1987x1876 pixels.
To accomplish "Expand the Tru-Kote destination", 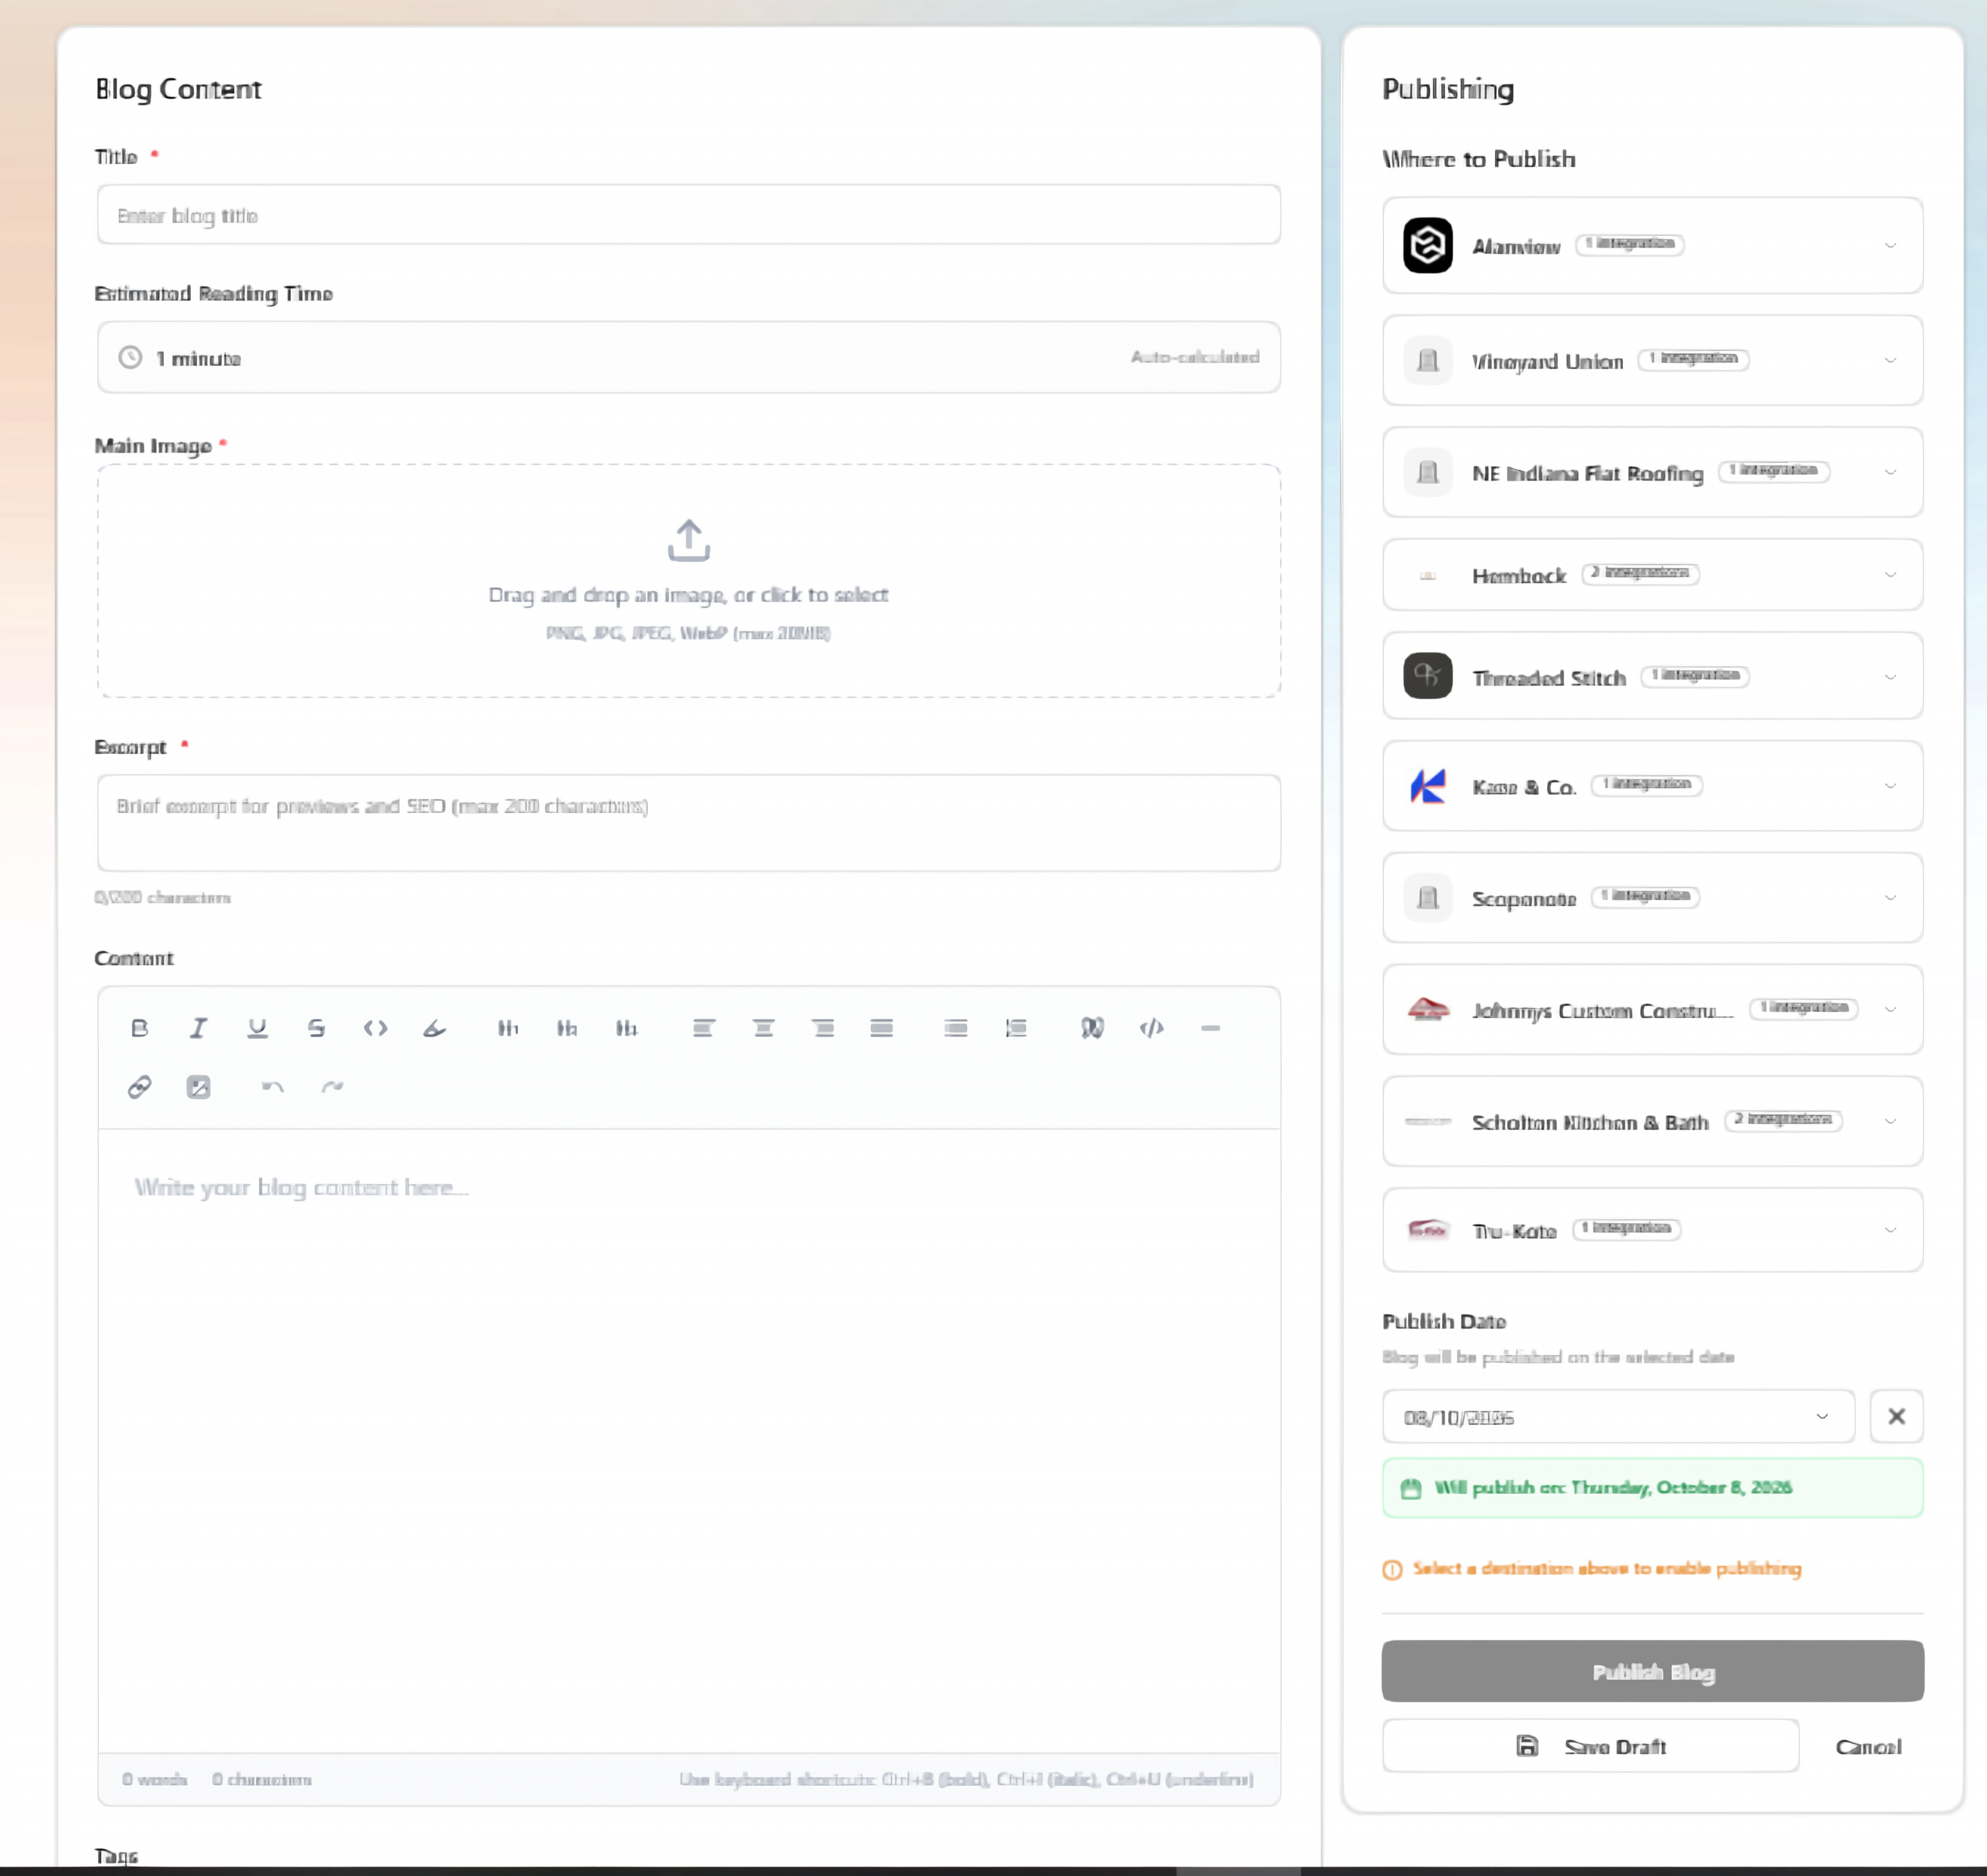I will (x=1890, y=1230).
